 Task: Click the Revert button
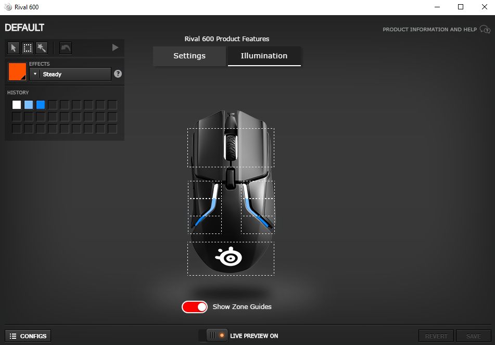click(436, 336)
